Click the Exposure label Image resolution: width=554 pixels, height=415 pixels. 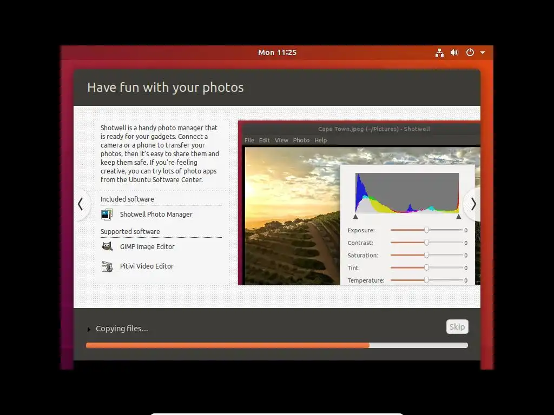pos(361,230)
